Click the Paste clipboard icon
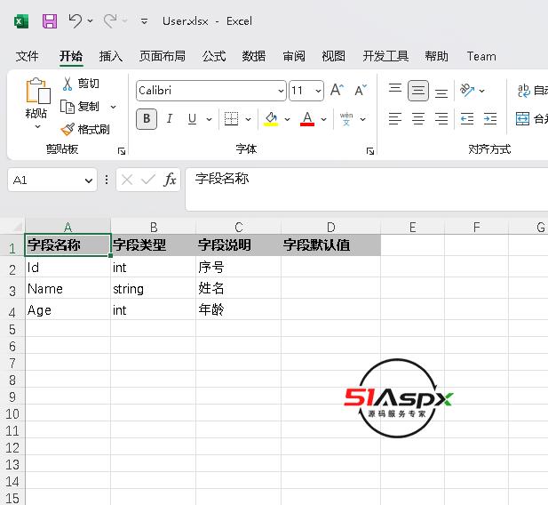 pyautogui.click(x=36, y=92)
